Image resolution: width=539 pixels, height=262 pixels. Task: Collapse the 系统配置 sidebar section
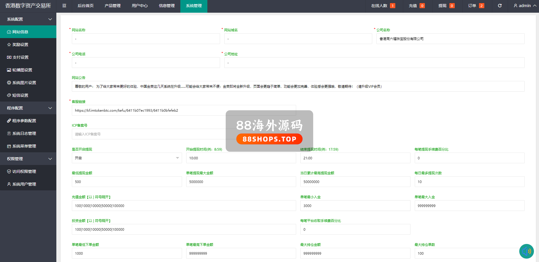[28, 19]
